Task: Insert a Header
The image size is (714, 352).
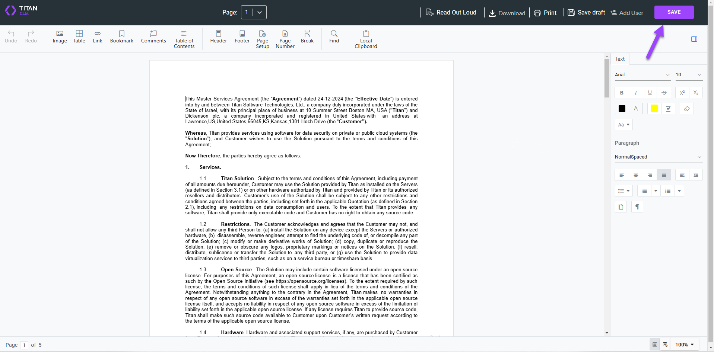Action: (x=218, y=37)
